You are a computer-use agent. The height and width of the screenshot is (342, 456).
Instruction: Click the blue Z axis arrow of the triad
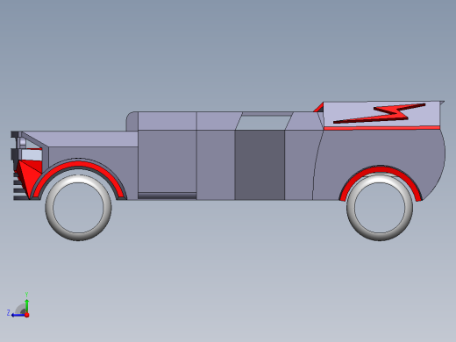click(18, 315)
